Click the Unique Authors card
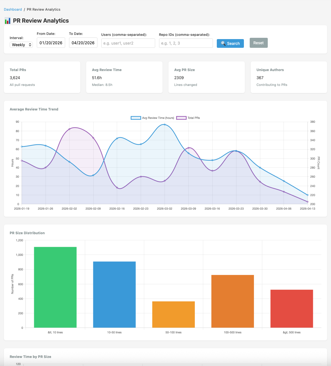Image resolution: width=331 pixels, height=366 pixels. click(289, 77)
